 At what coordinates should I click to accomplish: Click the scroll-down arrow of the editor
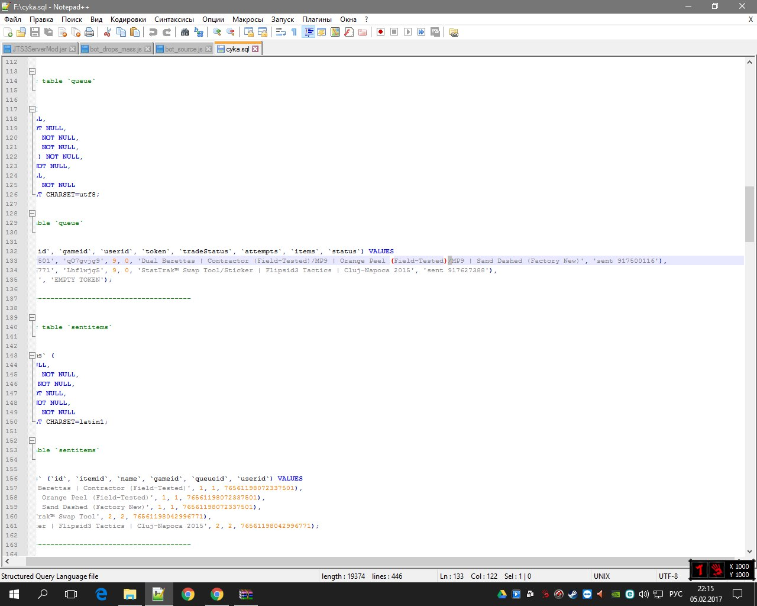pos(749,552)
